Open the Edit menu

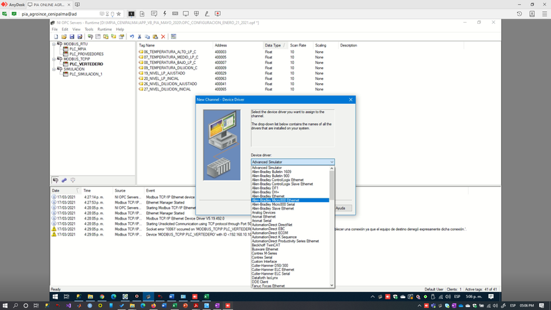[x=65, y=29]
